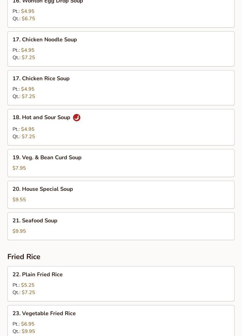Image resolution: width=242 pixels, height=336 pixels.
Task: Click Wonton Egg Drop Soup quart price $6.75
Action: click(28, 19)
